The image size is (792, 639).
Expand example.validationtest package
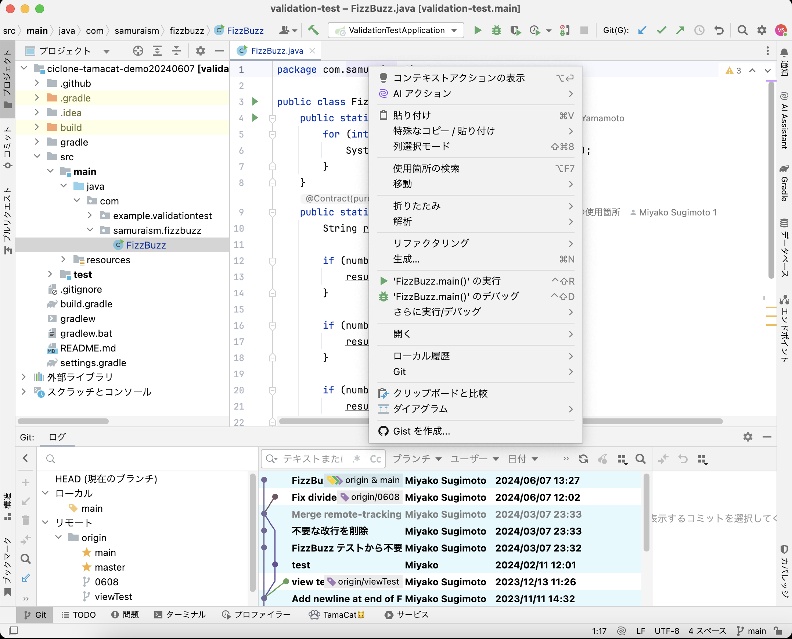pyautogui.click(x=90, y=216)
